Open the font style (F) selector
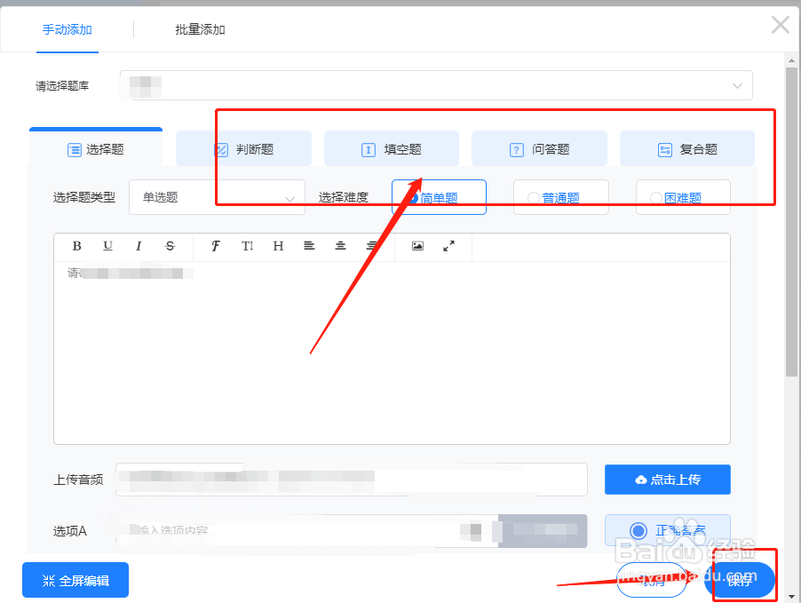801x603 pixels. [x=215, y=247]
